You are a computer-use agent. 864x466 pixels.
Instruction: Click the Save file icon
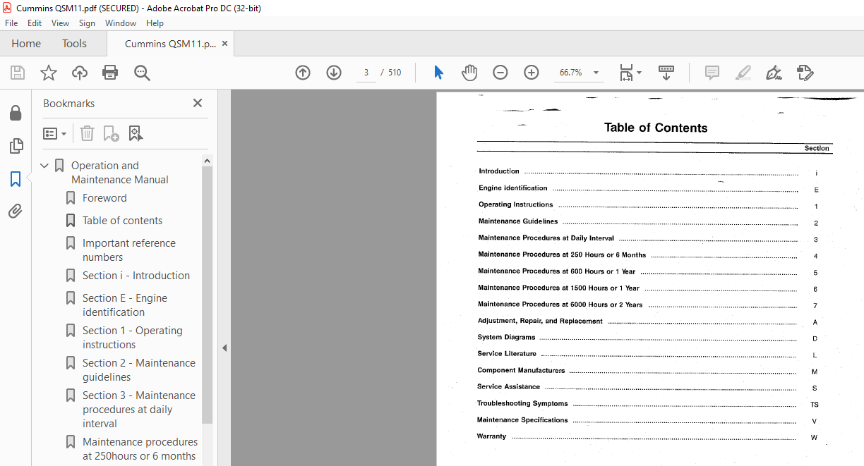click(x=18, y=73)
